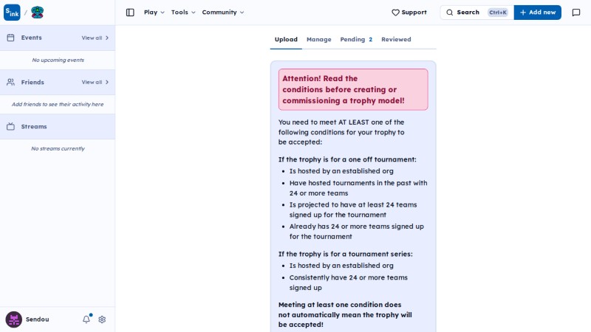The image size is (591, 332).
Task: Open the Streams section header
Action: click(x=58, y=126)
